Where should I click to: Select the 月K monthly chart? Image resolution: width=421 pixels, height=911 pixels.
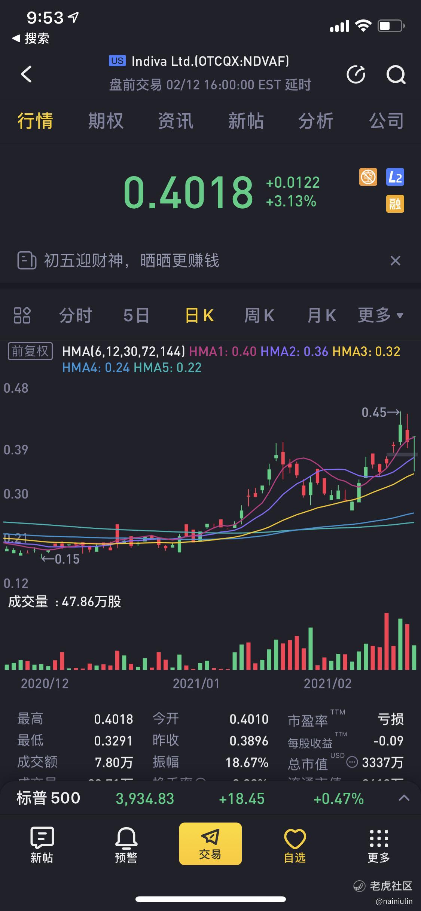[x=321, y=315]
